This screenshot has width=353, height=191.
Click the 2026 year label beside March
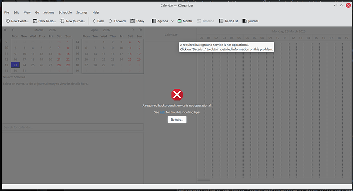coord(52,30)
